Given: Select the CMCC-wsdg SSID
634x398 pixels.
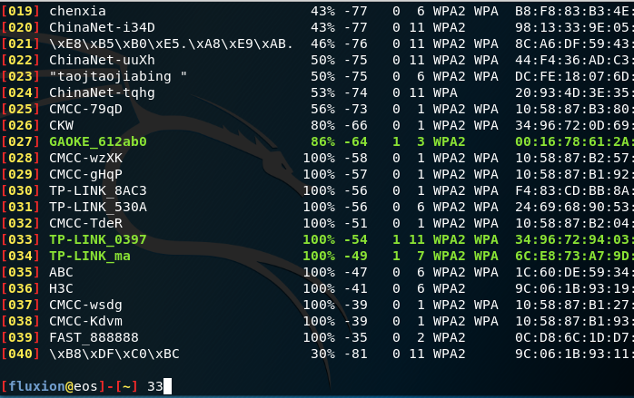Looking at the screenshot, I should click(x=85, y=305).
